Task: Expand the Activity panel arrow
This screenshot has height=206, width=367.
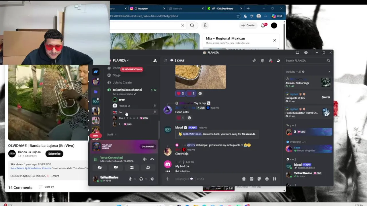Action: [329, 72]
